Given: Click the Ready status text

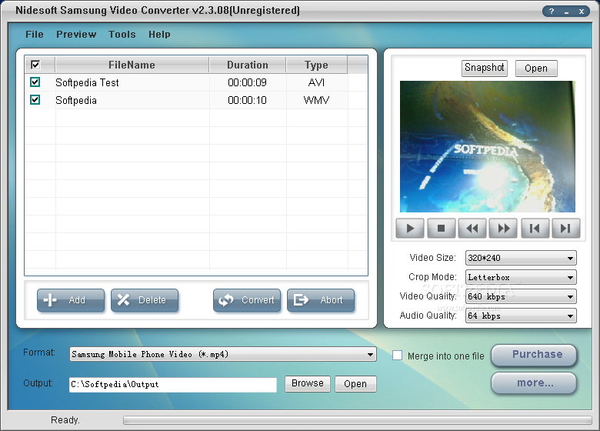Looking at the screenshot, I should pos(65,420).
